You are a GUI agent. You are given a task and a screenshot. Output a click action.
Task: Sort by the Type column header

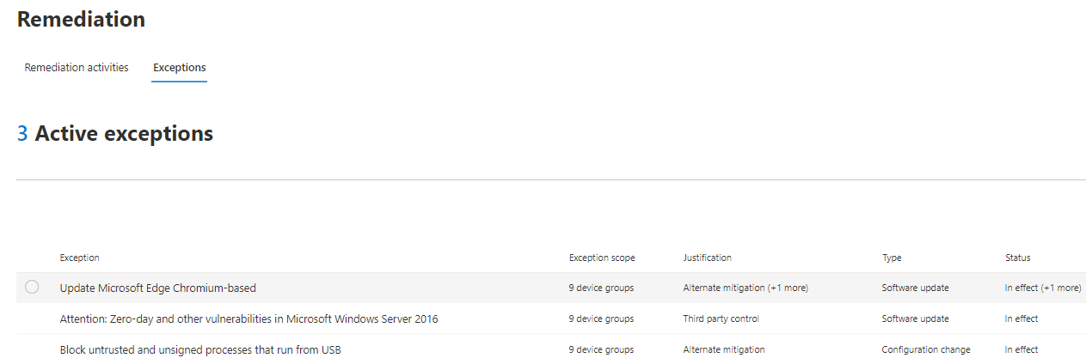(892, 258)
